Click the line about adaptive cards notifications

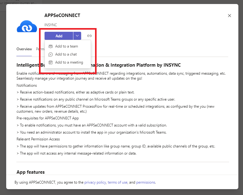pos(76,92)
